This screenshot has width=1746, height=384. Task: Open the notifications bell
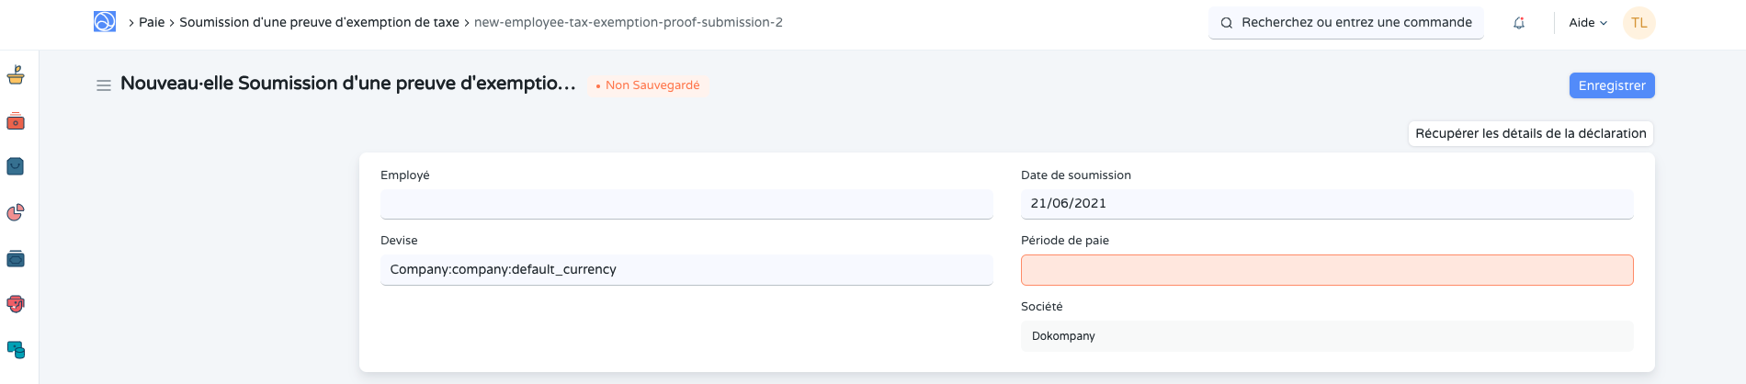1519,23
